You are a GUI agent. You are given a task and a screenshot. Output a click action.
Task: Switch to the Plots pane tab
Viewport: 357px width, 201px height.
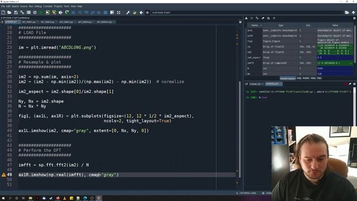tap(313, 78)
